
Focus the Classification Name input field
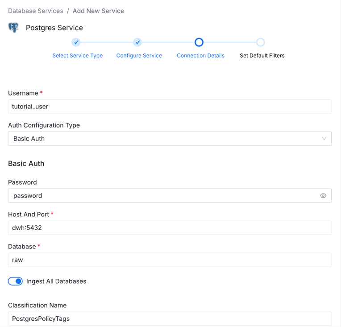(170, 319)
